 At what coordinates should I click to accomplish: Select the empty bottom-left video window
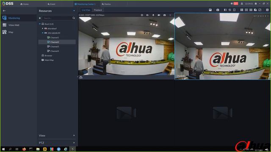126,113
